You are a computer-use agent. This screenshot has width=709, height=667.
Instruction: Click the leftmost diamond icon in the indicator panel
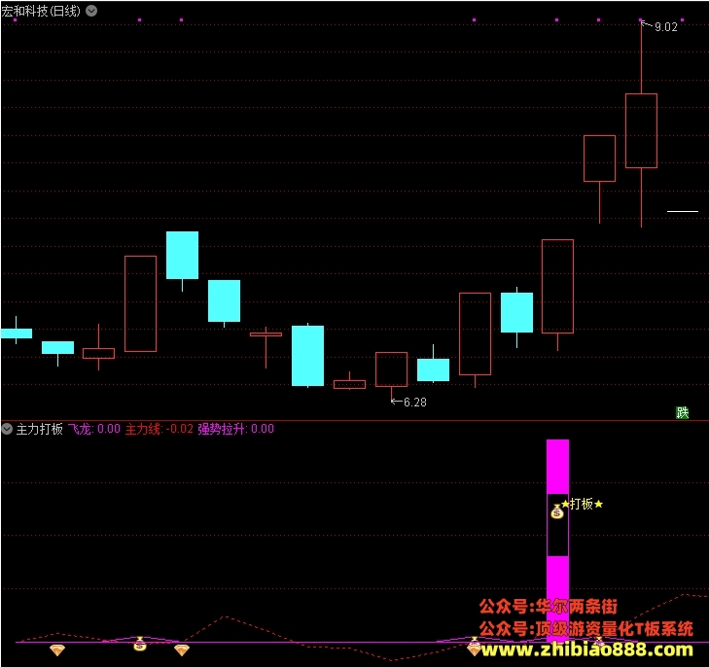(x=57, y=650)
